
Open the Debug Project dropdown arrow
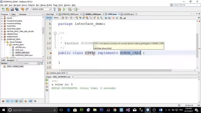(73, 9)
